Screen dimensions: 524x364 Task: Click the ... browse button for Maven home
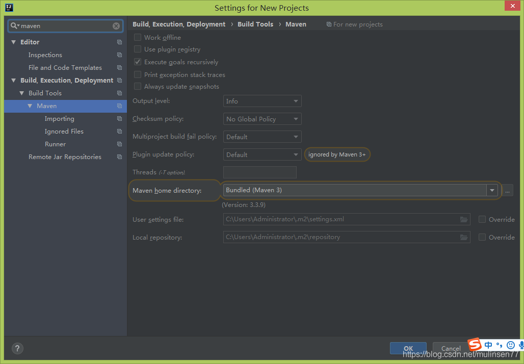[507, 191]
